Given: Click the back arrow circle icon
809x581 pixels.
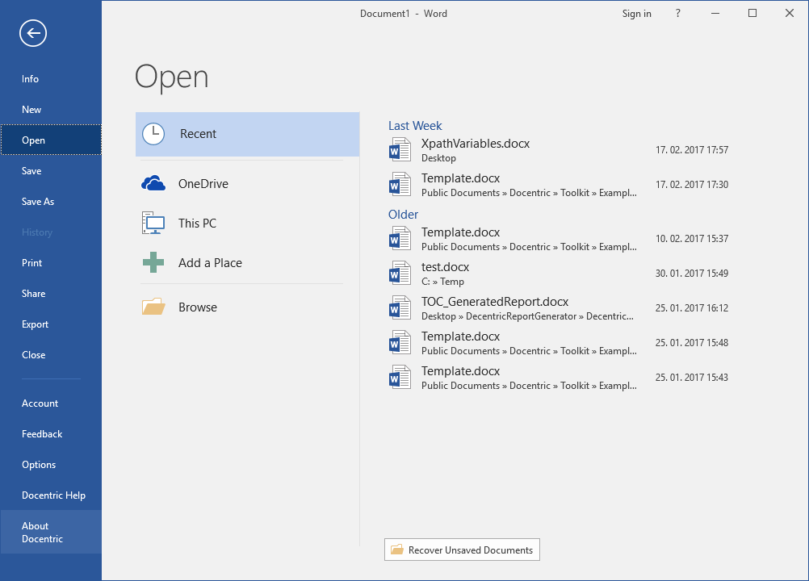Looking at the screenshot, I should [x=33, y=33].
